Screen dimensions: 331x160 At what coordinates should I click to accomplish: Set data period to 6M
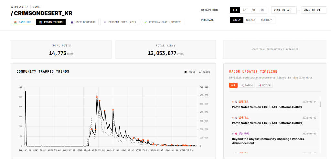pyautogui.click(x=245, y=10)
